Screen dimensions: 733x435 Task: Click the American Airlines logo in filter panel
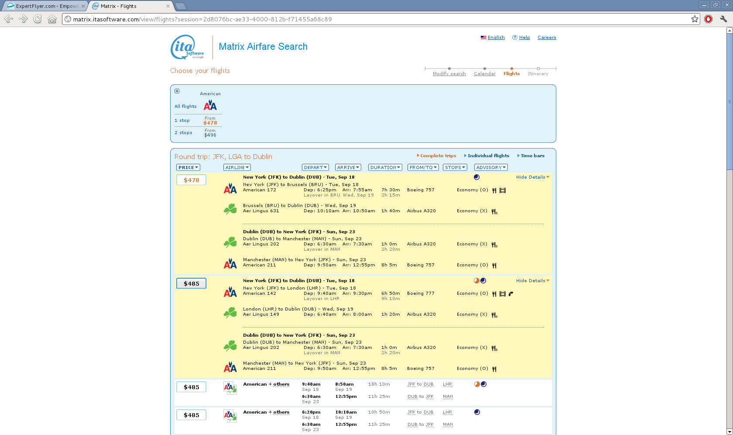pos(210,105)
